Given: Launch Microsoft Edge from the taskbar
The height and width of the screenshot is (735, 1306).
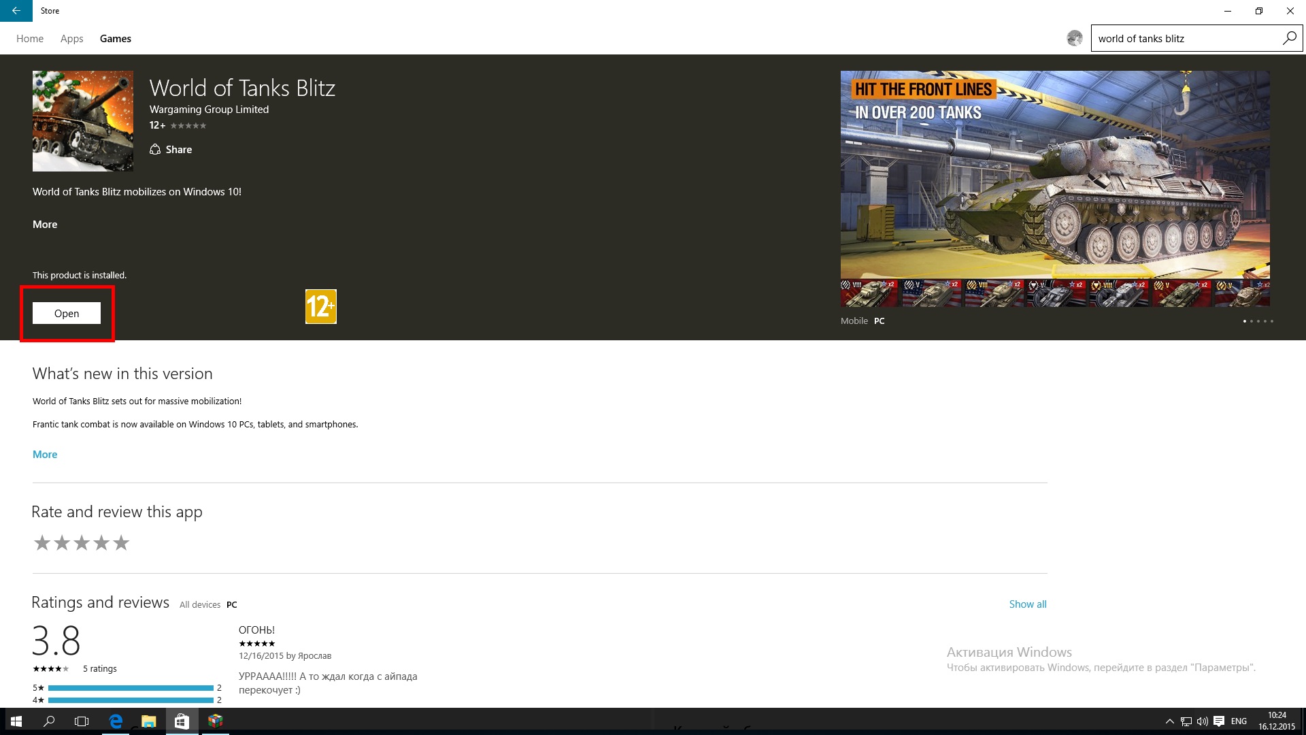Looking at the screenshot, I should coord(116,721).
